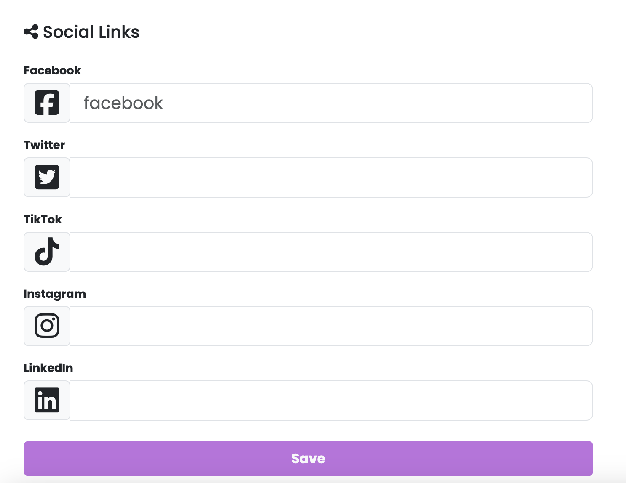
Task: Click the Social Links heading text
Action: [91, 32]
